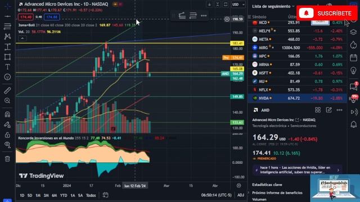Open AMD details more options menu
Screen dimensions: 360x202
coord(340,110)
